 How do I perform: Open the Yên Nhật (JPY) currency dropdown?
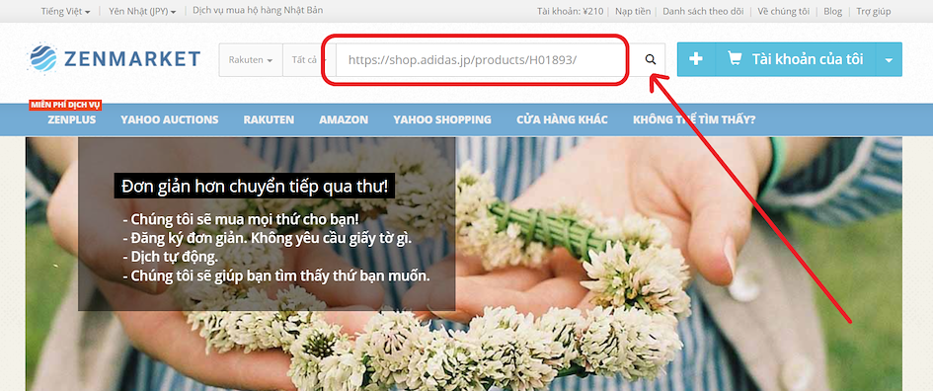(142, 11)
